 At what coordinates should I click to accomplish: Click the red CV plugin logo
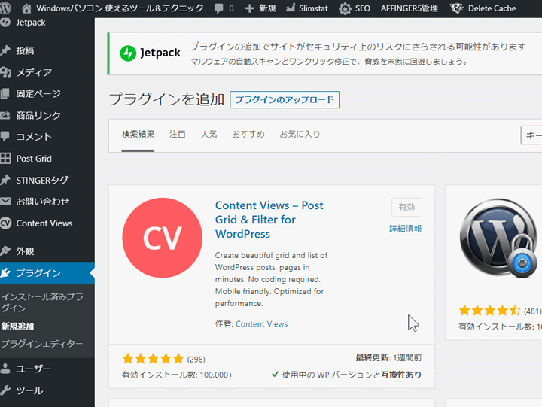coord(162,238)
